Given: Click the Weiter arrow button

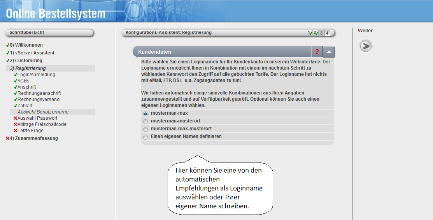Looking at the screenshot, I should pyautogui.click(x=365, y=46).
